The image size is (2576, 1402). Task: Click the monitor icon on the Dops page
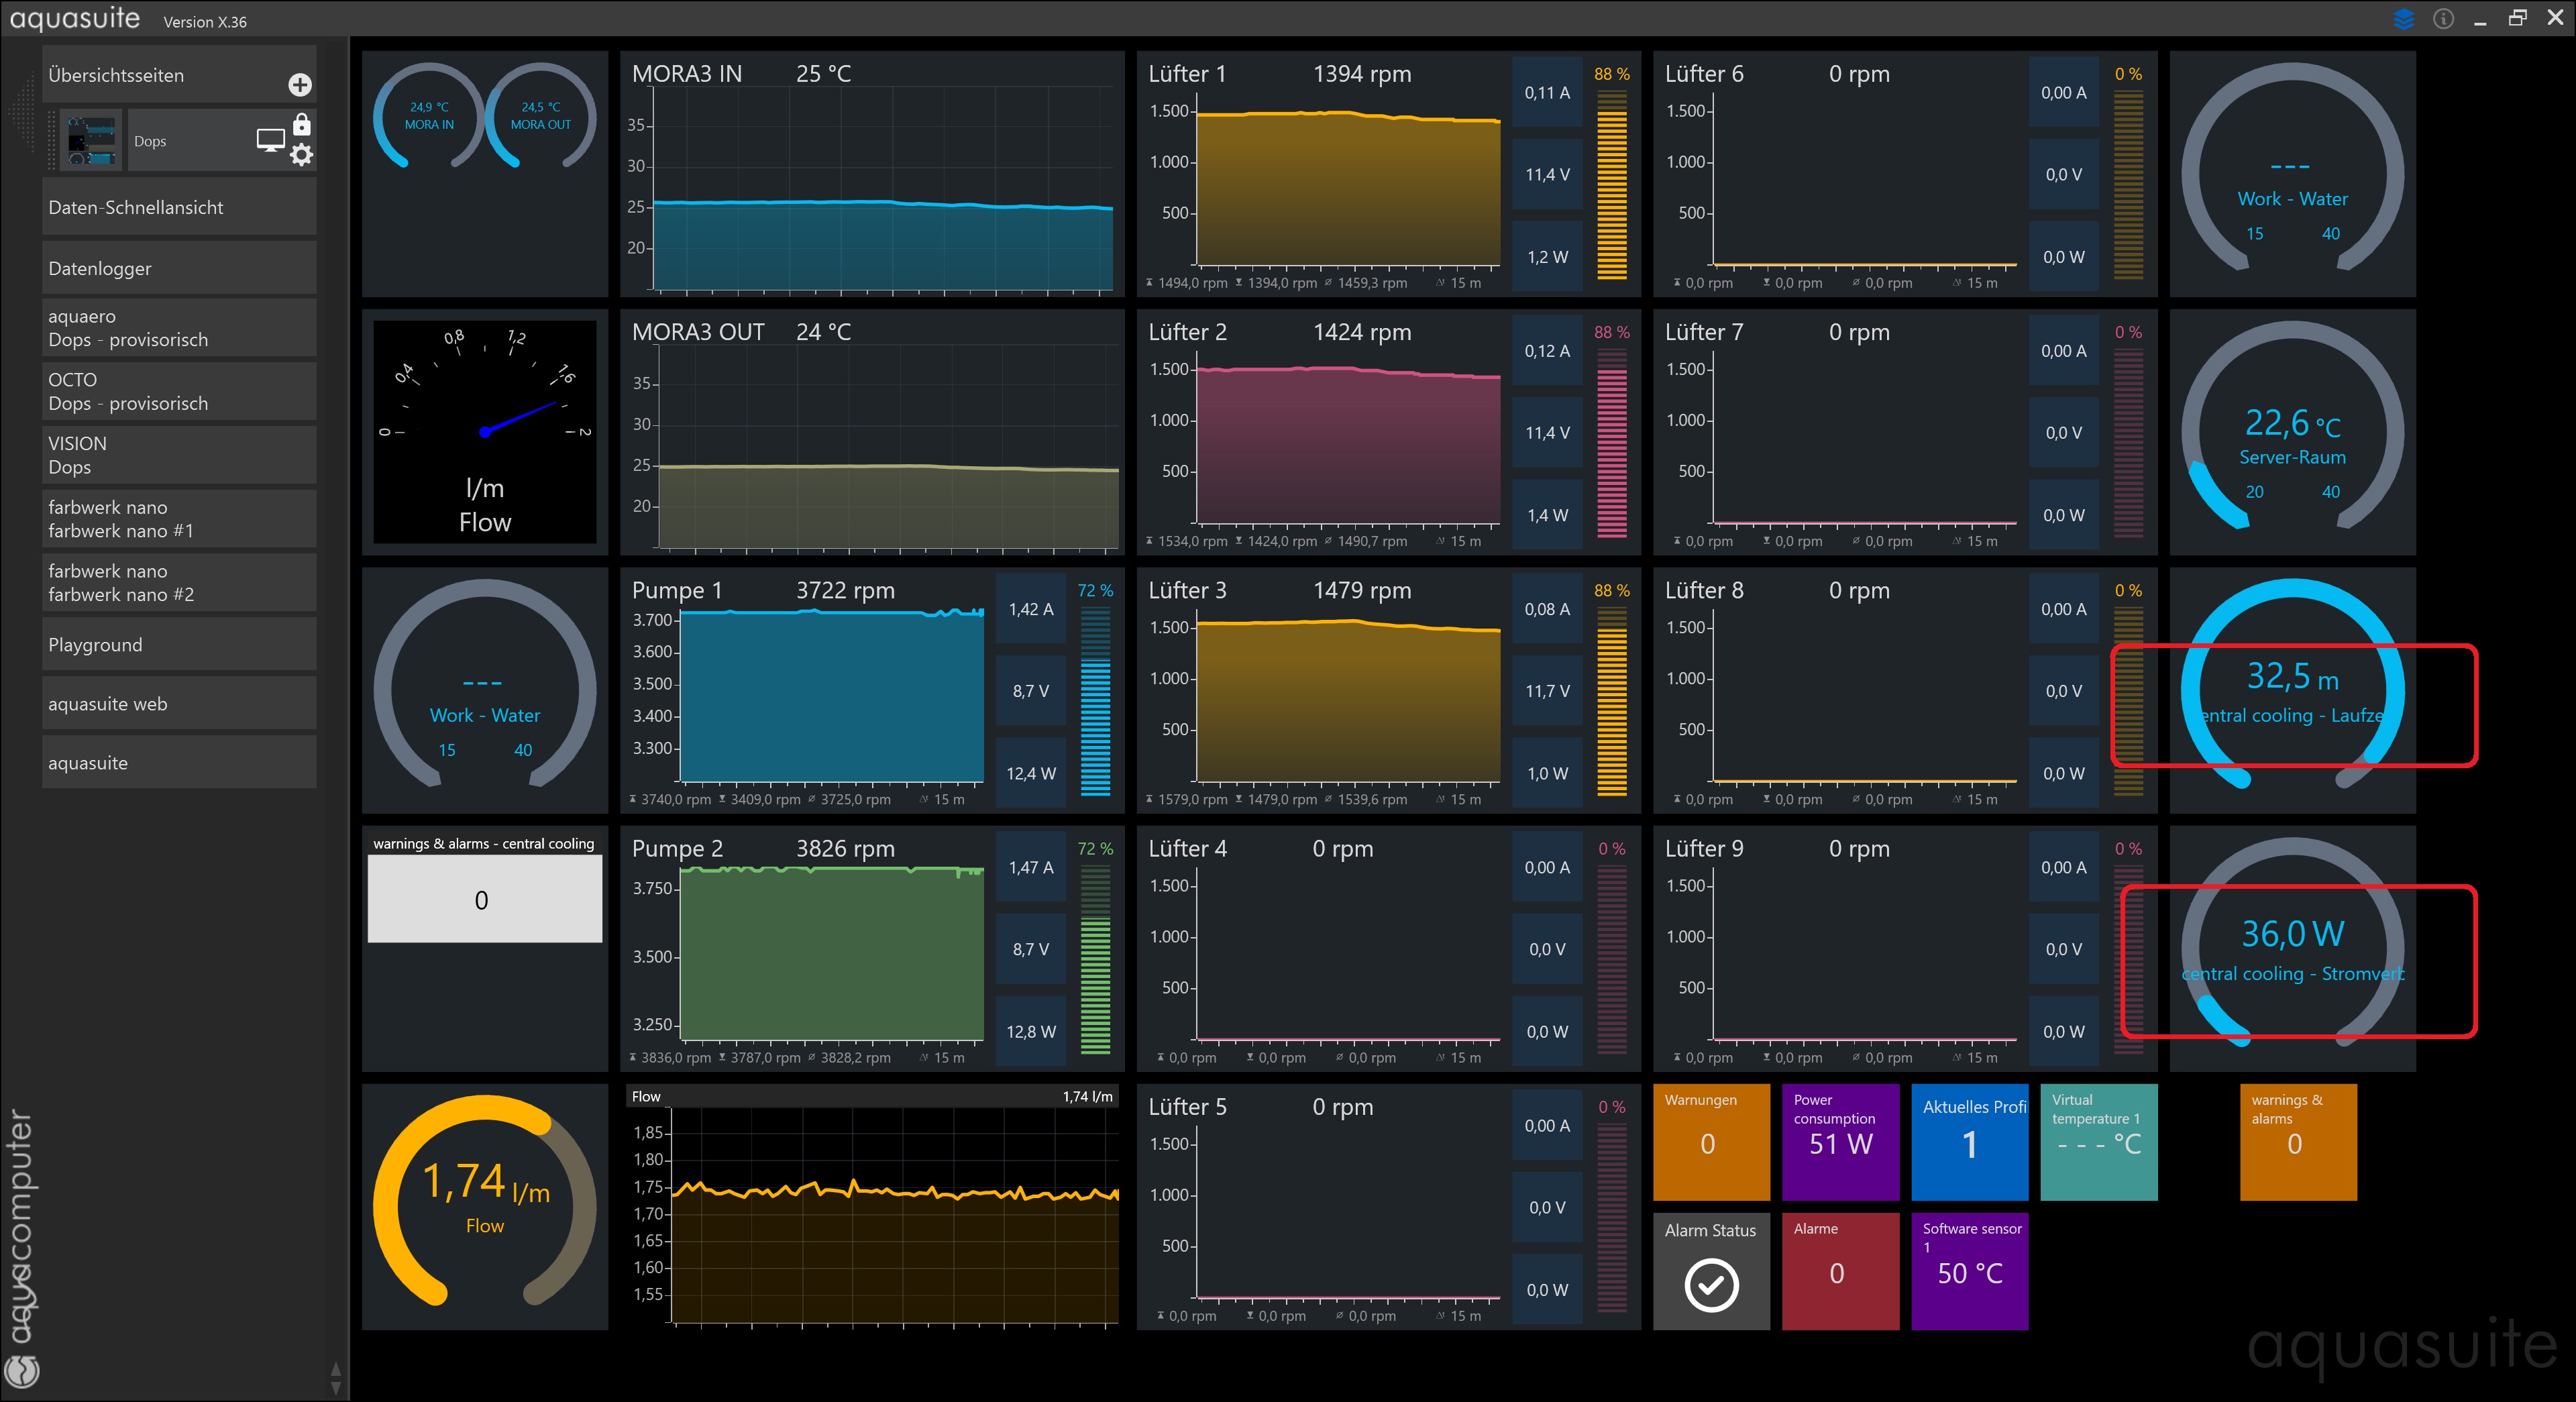[x=270, y=140]
